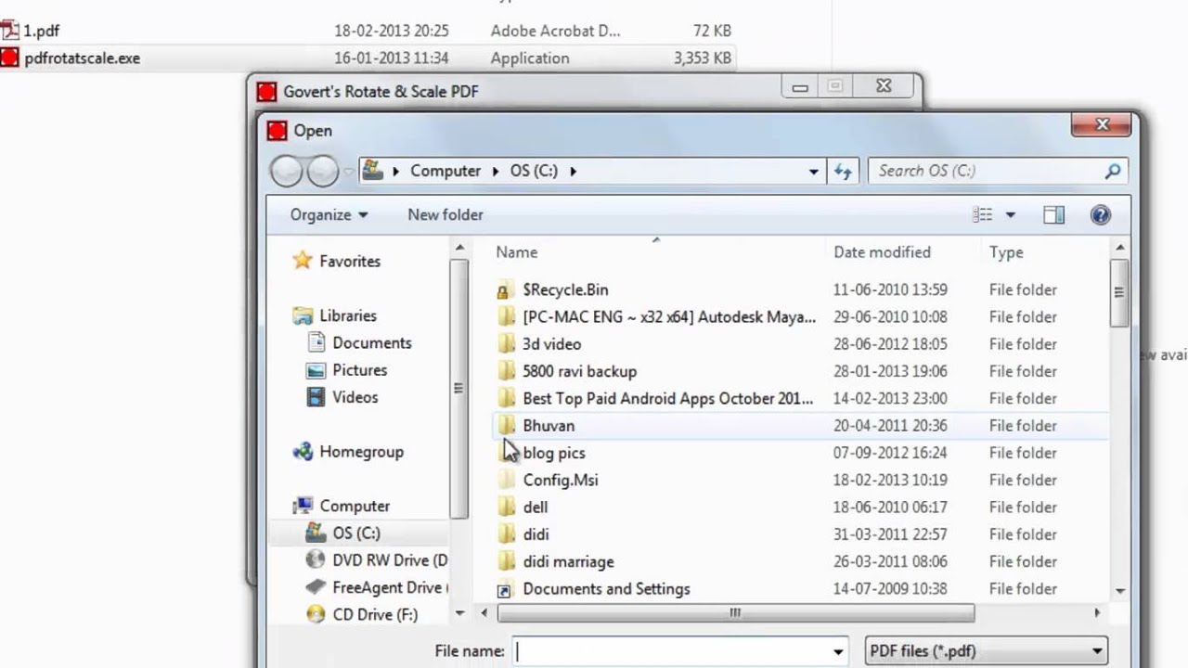Click the drive icon in the address bar
The width and height of the screenshot is (1188, 668).
372,171
